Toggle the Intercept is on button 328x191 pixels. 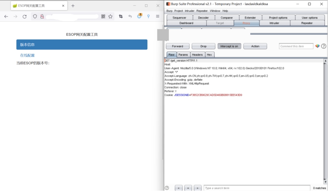coord(229,46)
